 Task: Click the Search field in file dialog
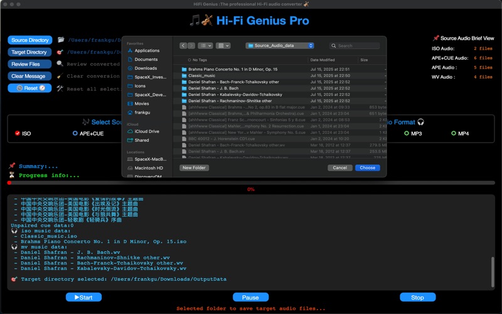point(355,46)
